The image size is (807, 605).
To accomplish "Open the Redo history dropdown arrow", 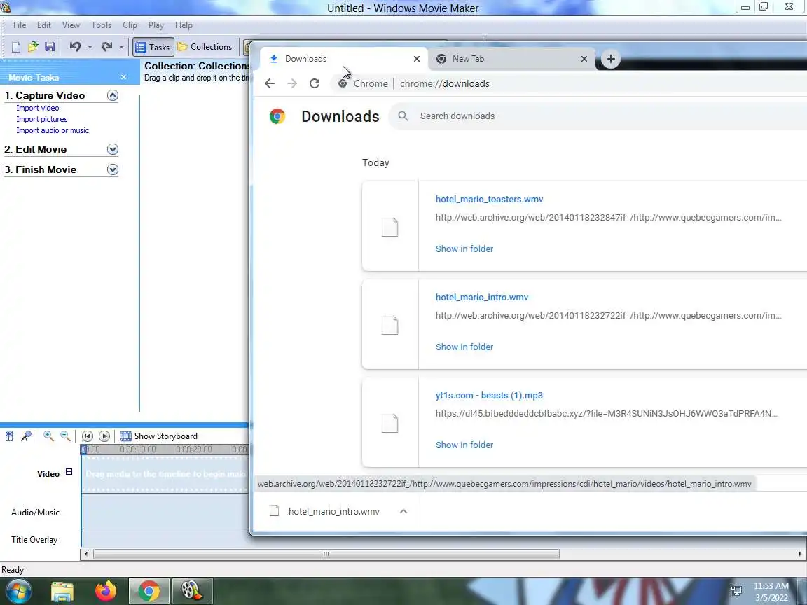I will pos(121,47).
